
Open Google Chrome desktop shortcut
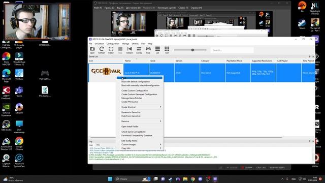[19, 144]
